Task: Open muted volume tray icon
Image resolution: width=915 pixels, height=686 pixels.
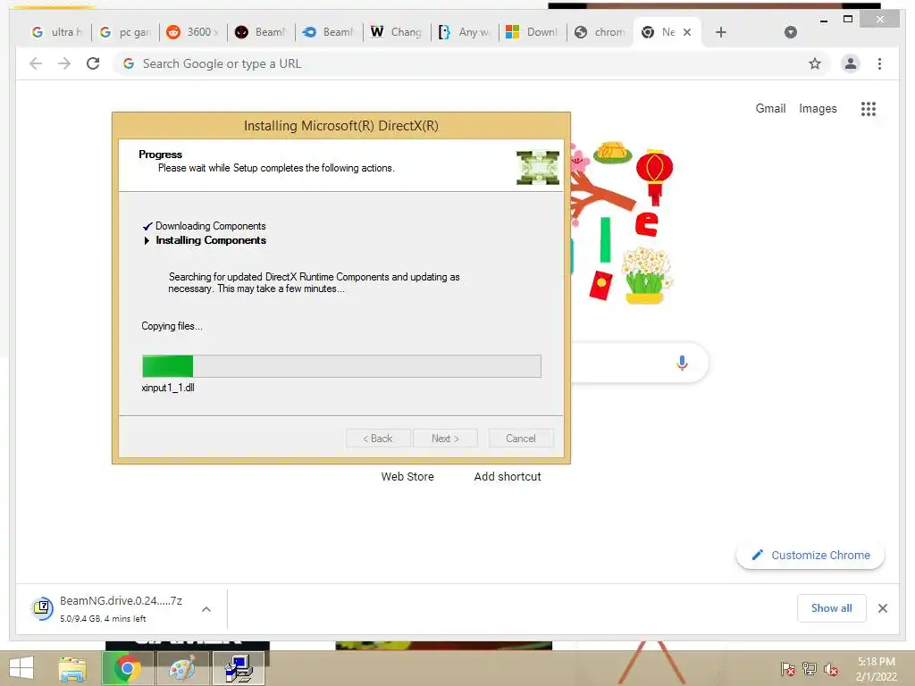Action: pos(831,668)
